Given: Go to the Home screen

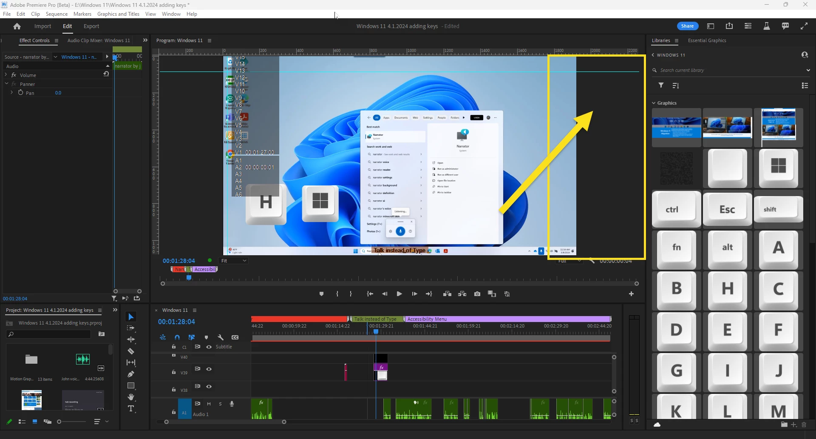Looking at the screenshot, I should 17,26.
